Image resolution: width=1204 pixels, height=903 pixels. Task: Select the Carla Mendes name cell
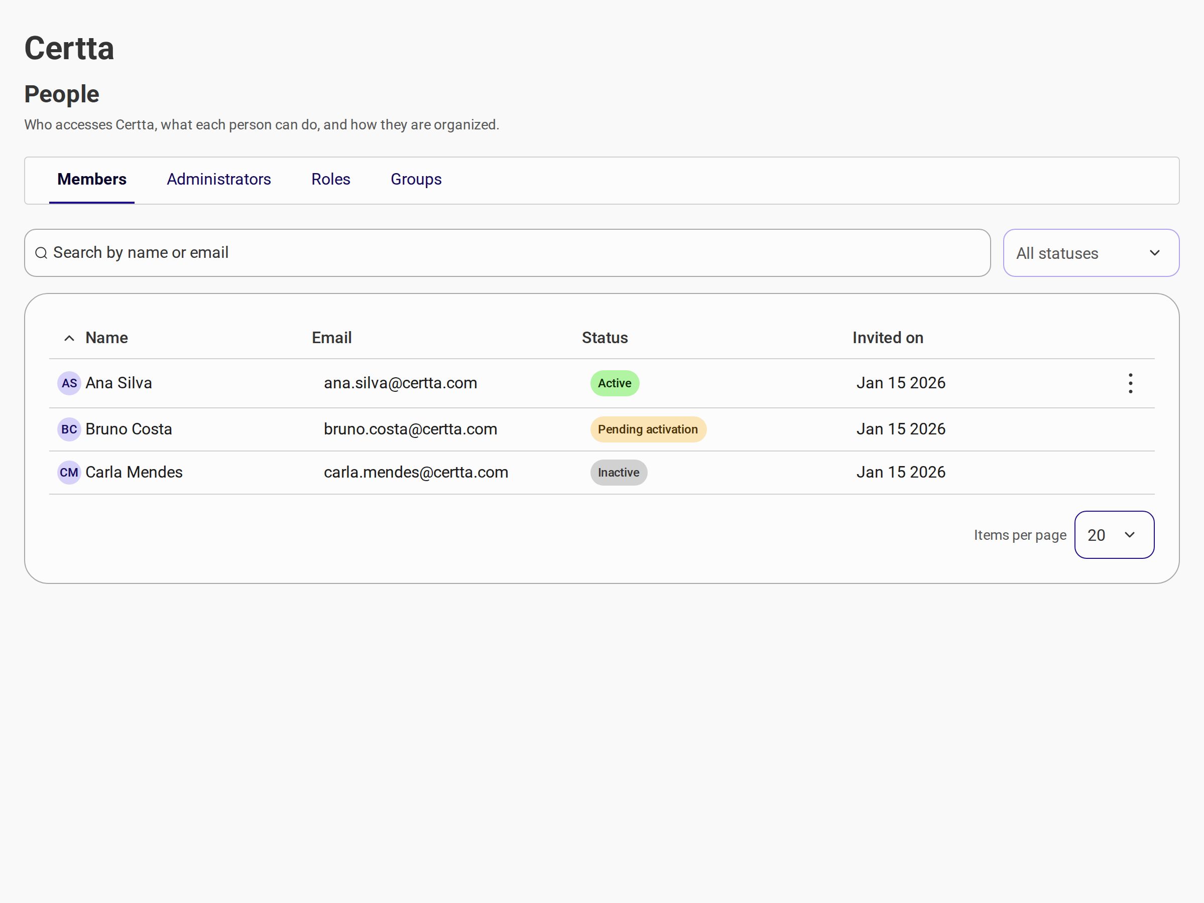click(134, 472)
